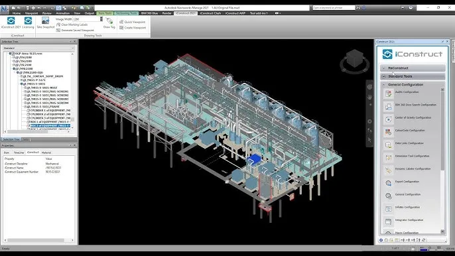
Task: Click the Image Width input field
Action: tap(86, 19)
